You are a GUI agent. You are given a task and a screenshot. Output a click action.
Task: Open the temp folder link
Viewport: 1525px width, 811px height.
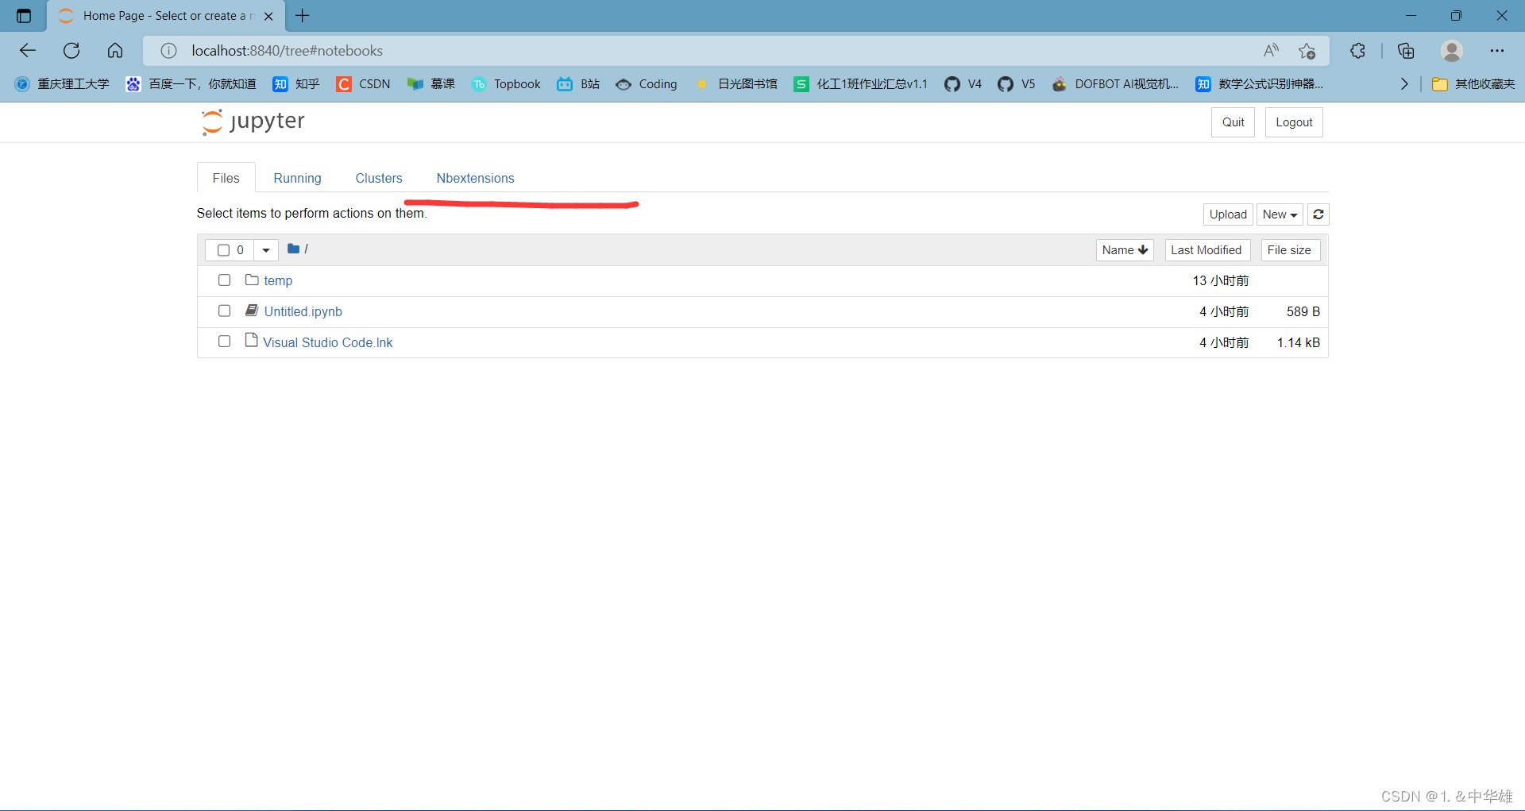[278, 281]
